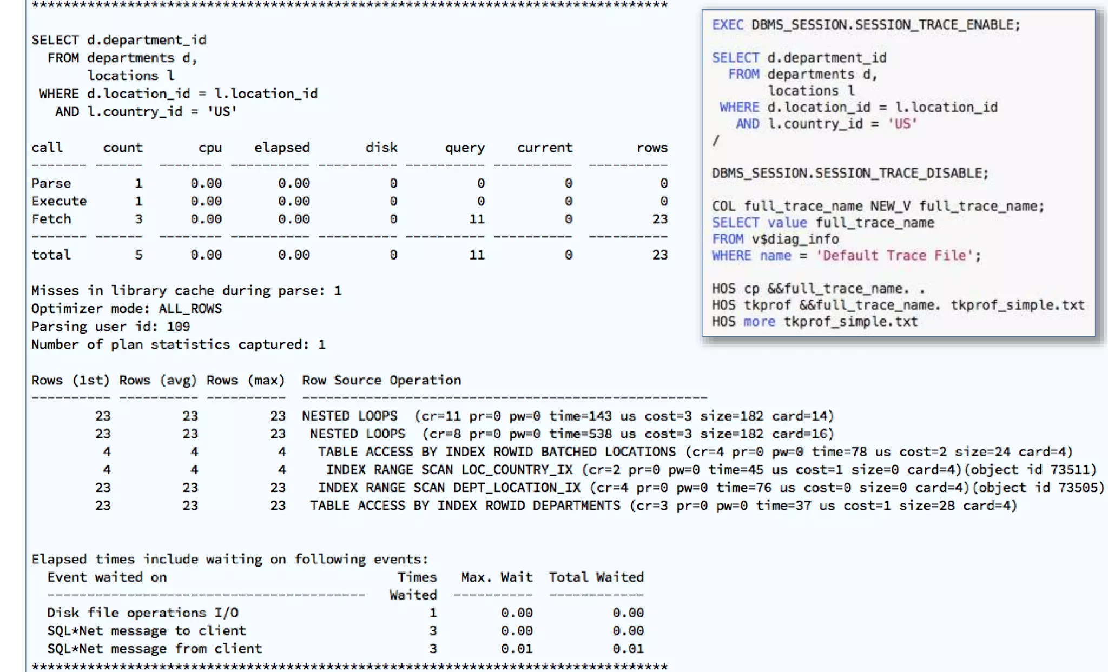Click the 'US' literal in red

point(902,124)
